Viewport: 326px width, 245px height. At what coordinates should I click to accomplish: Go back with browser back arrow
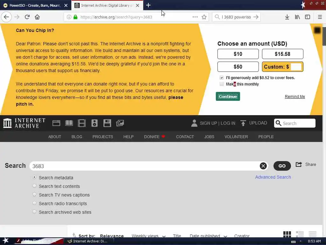6,17
